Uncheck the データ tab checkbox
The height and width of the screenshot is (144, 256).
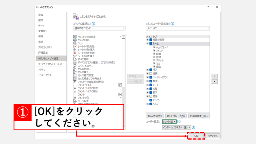click(151, 85)
